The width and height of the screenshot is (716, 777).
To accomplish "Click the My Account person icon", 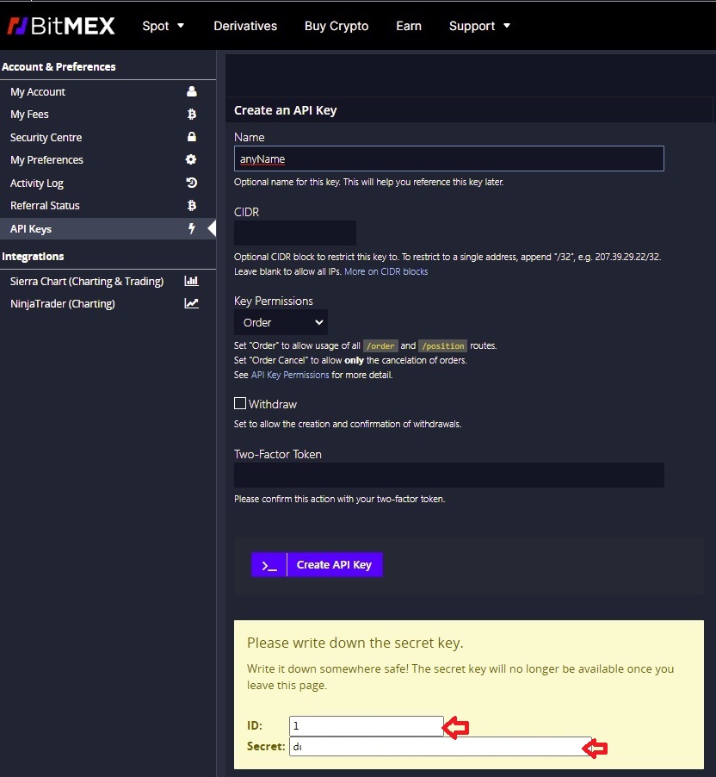I will click(x=192, y=91).
